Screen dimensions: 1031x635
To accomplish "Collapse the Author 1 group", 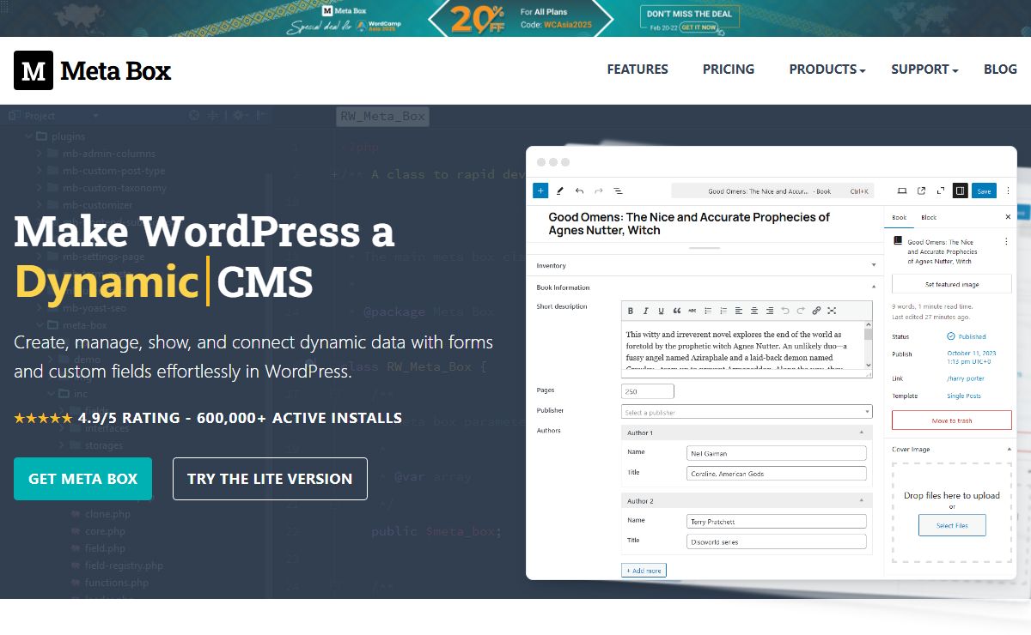I will [861, 432].
